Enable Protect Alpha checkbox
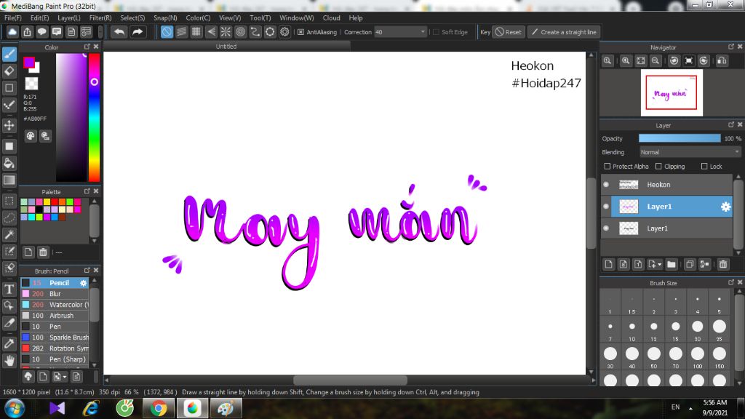This screenshot has height=419, width=745. 607,167
